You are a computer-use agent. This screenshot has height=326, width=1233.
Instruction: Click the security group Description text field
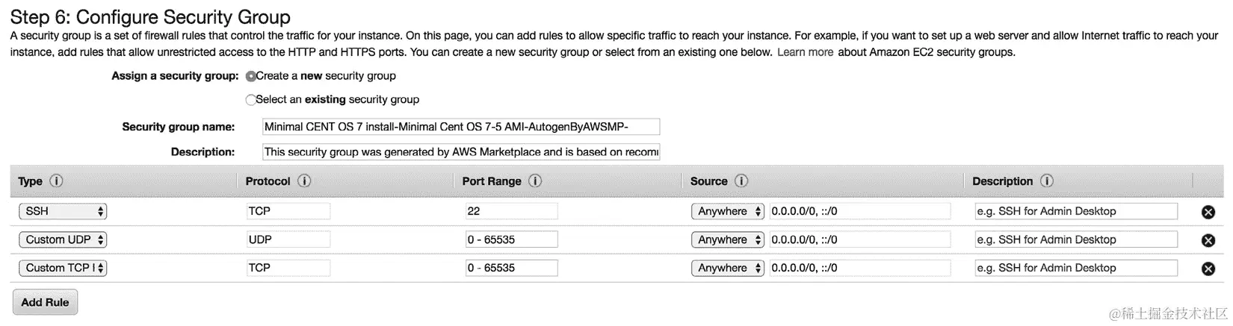461,152
